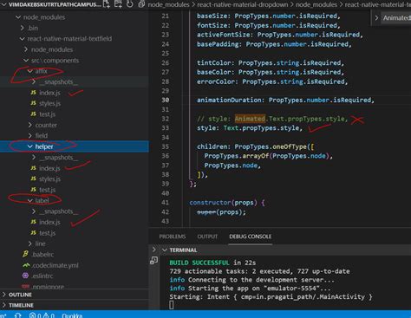Click the terminal cursor prompt
Image resolution: width=411 pixels, height=318 pixels.
172,305
